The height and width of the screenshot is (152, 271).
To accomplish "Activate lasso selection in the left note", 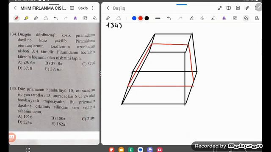I will pyautogui.click(x=46, y=18).
